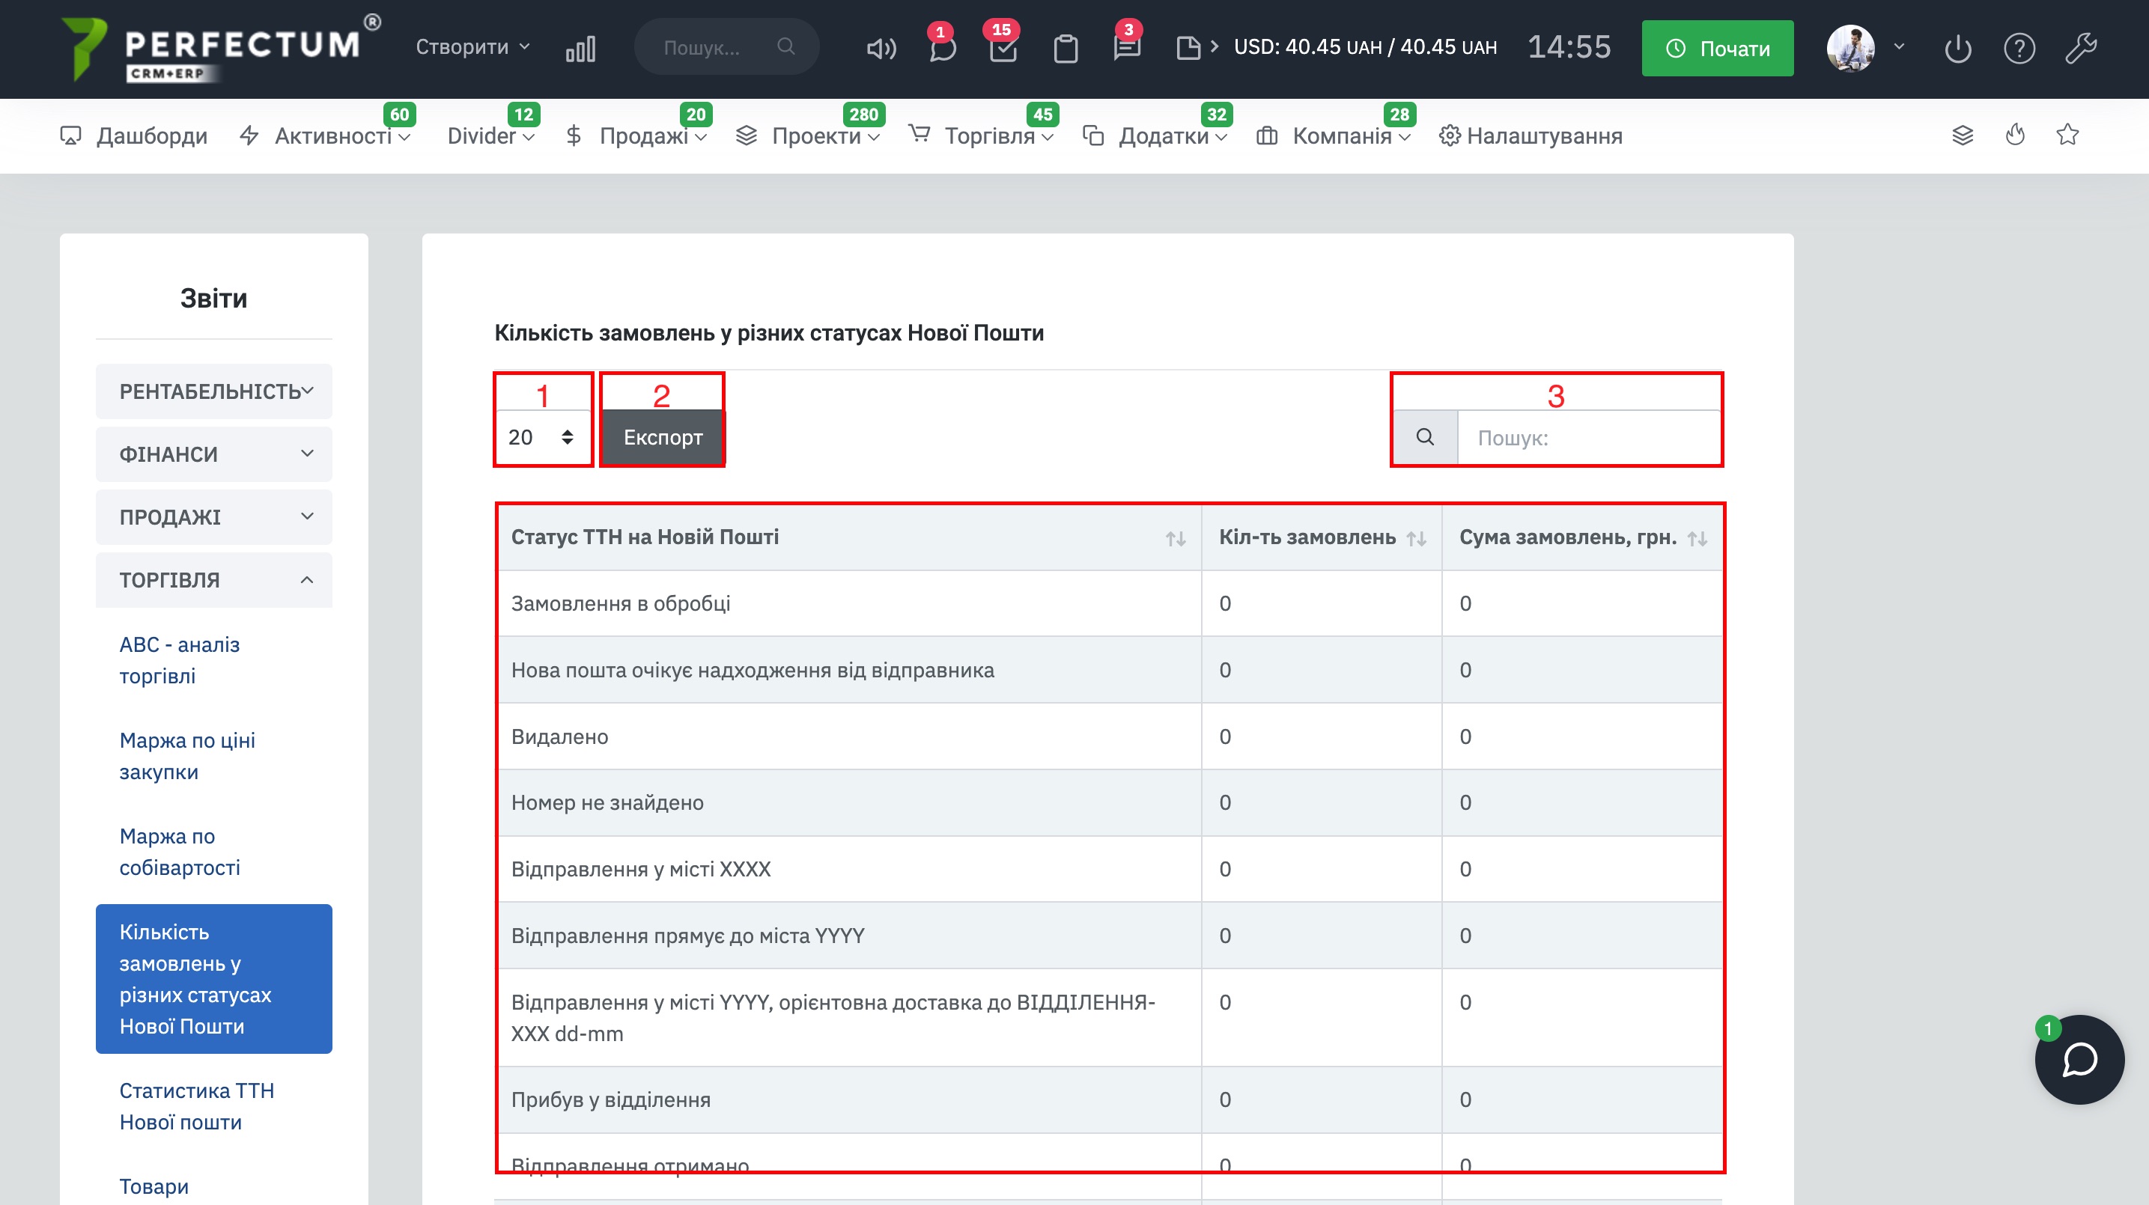Open Маржа по собівартості report
The height and width of the screenshot is (1205, 2149).
pyautogui.click(x=180, y=852)
